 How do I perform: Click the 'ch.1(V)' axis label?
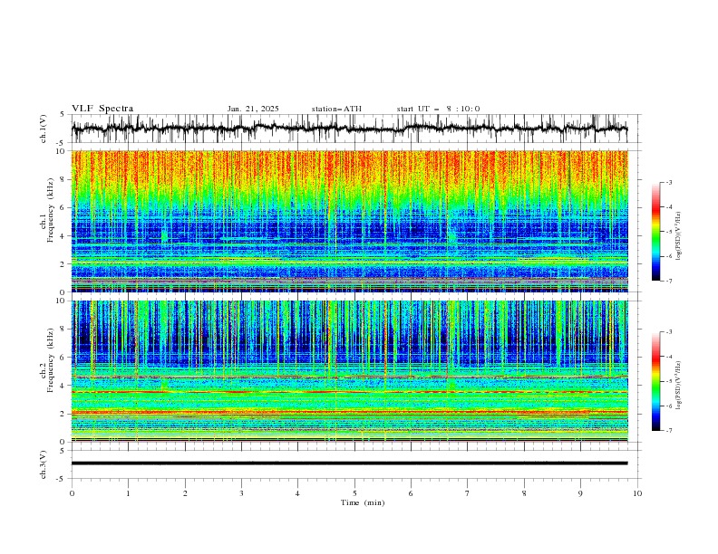(x=44, y=129)
